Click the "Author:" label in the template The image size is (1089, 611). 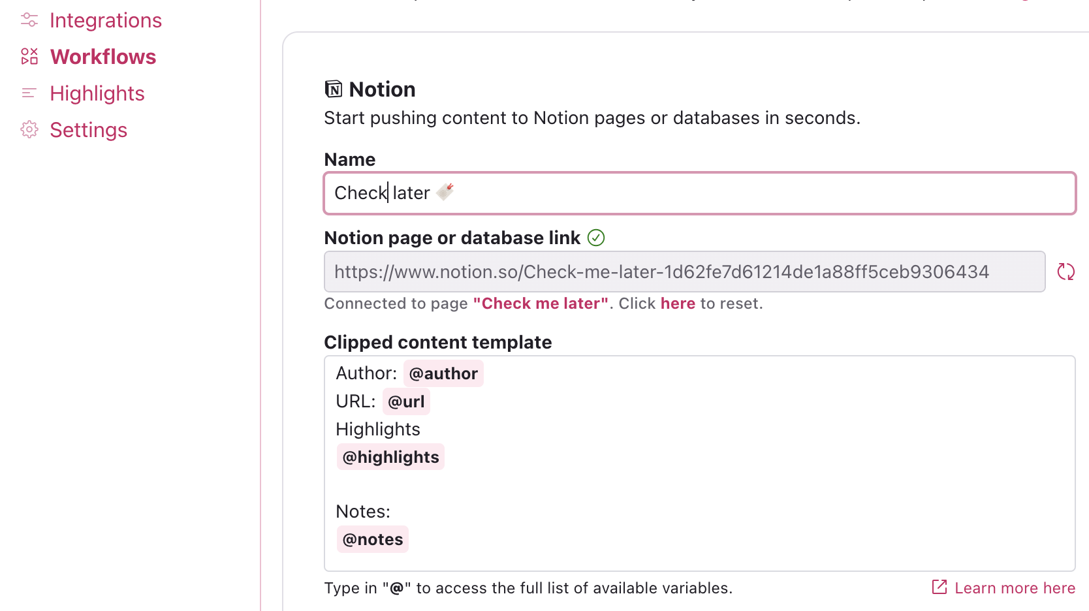point(366,373)
